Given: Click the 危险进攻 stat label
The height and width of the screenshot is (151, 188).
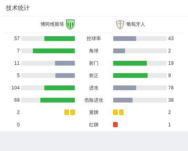Looking at the screenshot, I should (x=94, y=100).
